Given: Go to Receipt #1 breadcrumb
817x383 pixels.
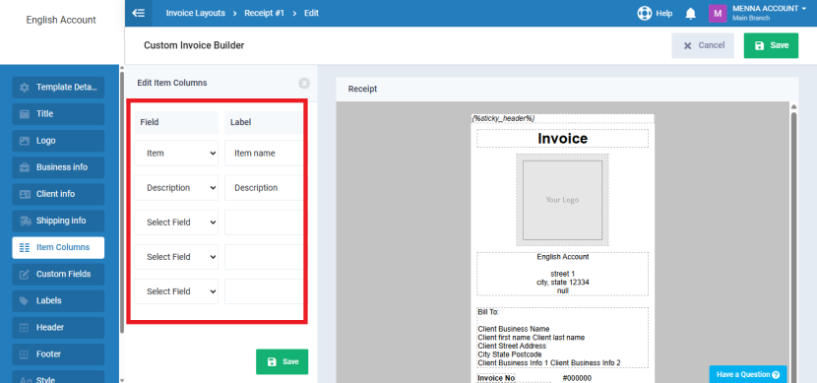Looking at the screenshot, I should pos(265,13).
